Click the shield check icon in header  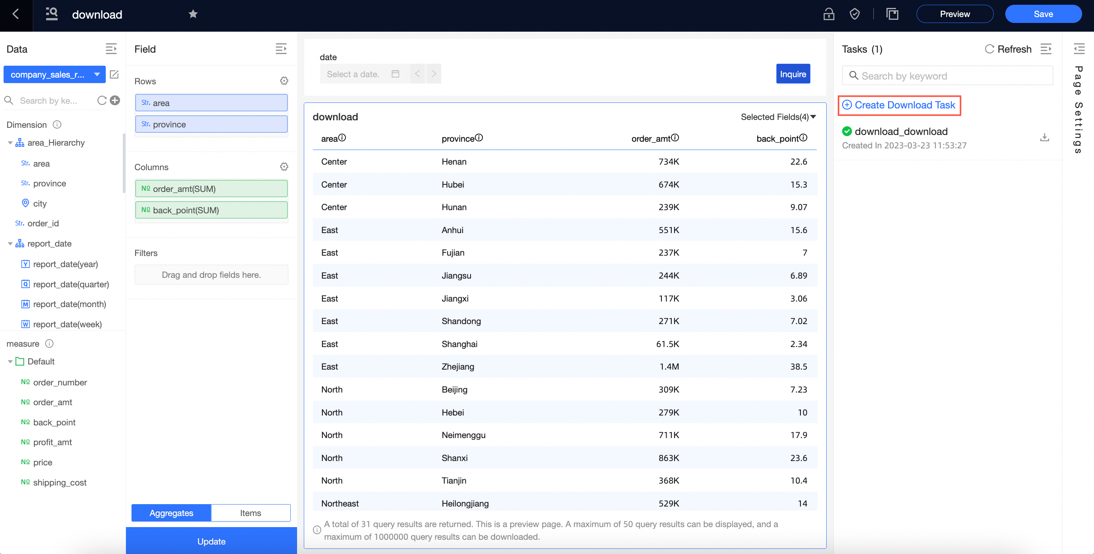coord(854,14)
